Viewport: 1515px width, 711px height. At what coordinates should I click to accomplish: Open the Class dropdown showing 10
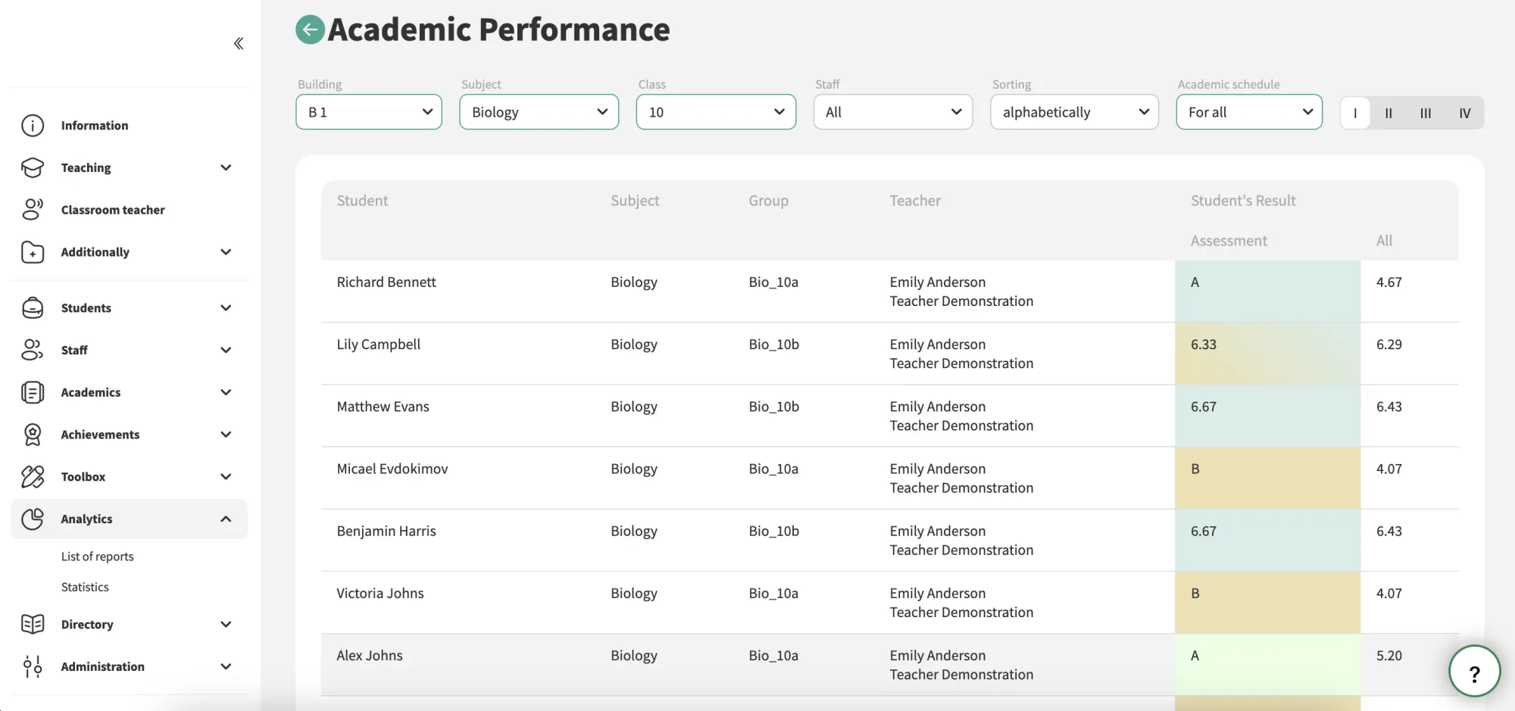[716, 112]
